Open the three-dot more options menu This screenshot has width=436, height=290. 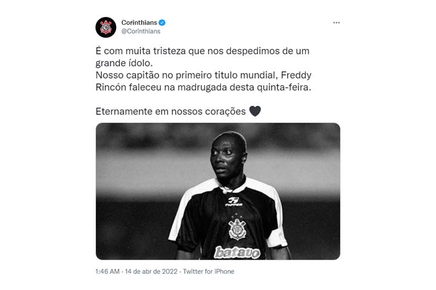tap(337, 23)
